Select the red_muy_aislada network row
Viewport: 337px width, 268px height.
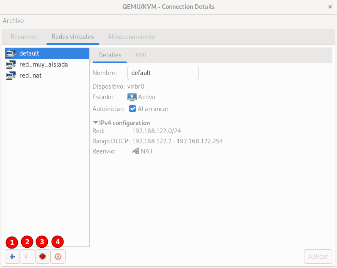click(47, 64)
